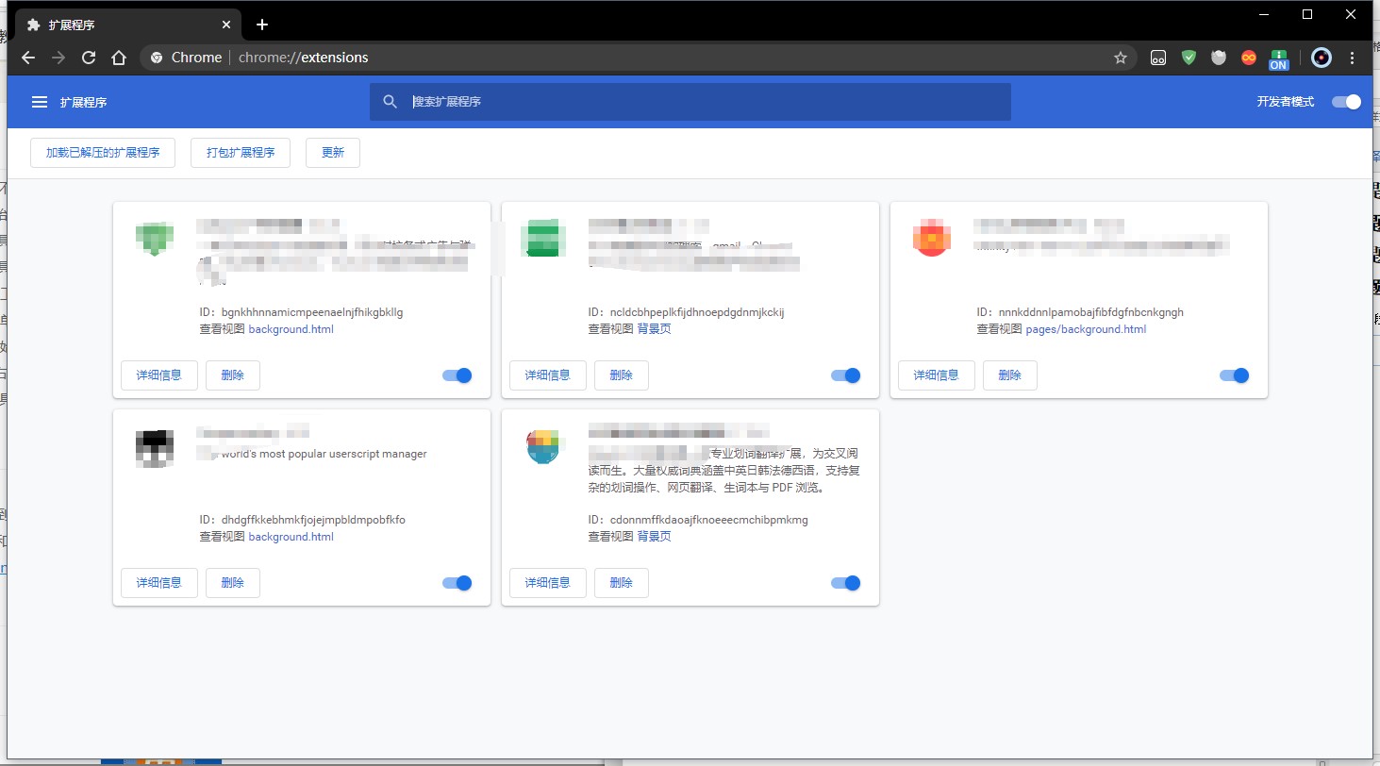This screenshot has width=1380, height=766.
Task: Click the text "world's most popular userscript manager"
Action: (x=324, y=454)
